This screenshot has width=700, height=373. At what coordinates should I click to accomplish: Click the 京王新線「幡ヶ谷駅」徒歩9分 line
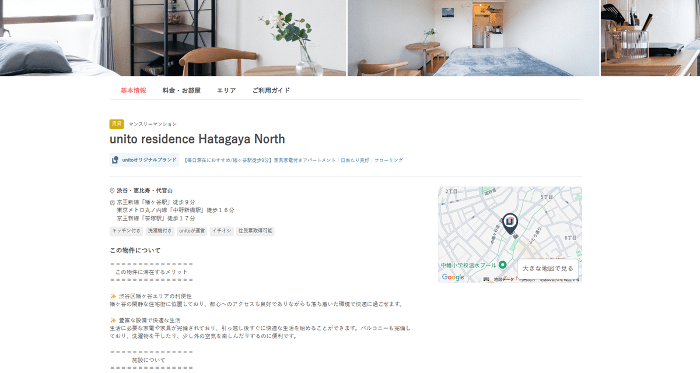click(156, 202)
